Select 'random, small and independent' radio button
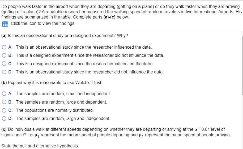The height and width of the screenshot is (149, 243). click(x=4, y=94)
